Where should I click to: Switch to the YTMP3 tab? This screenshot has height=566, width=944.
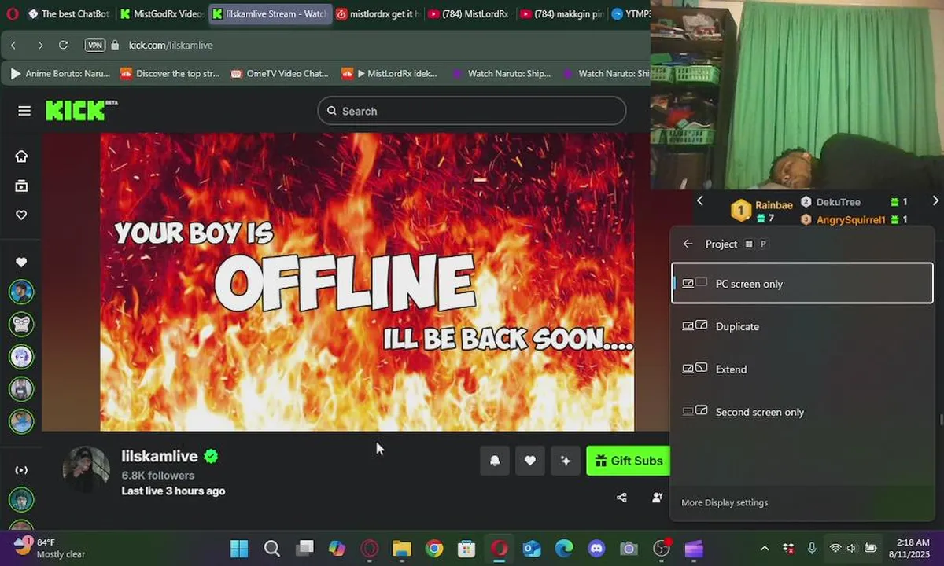[630, 14]
